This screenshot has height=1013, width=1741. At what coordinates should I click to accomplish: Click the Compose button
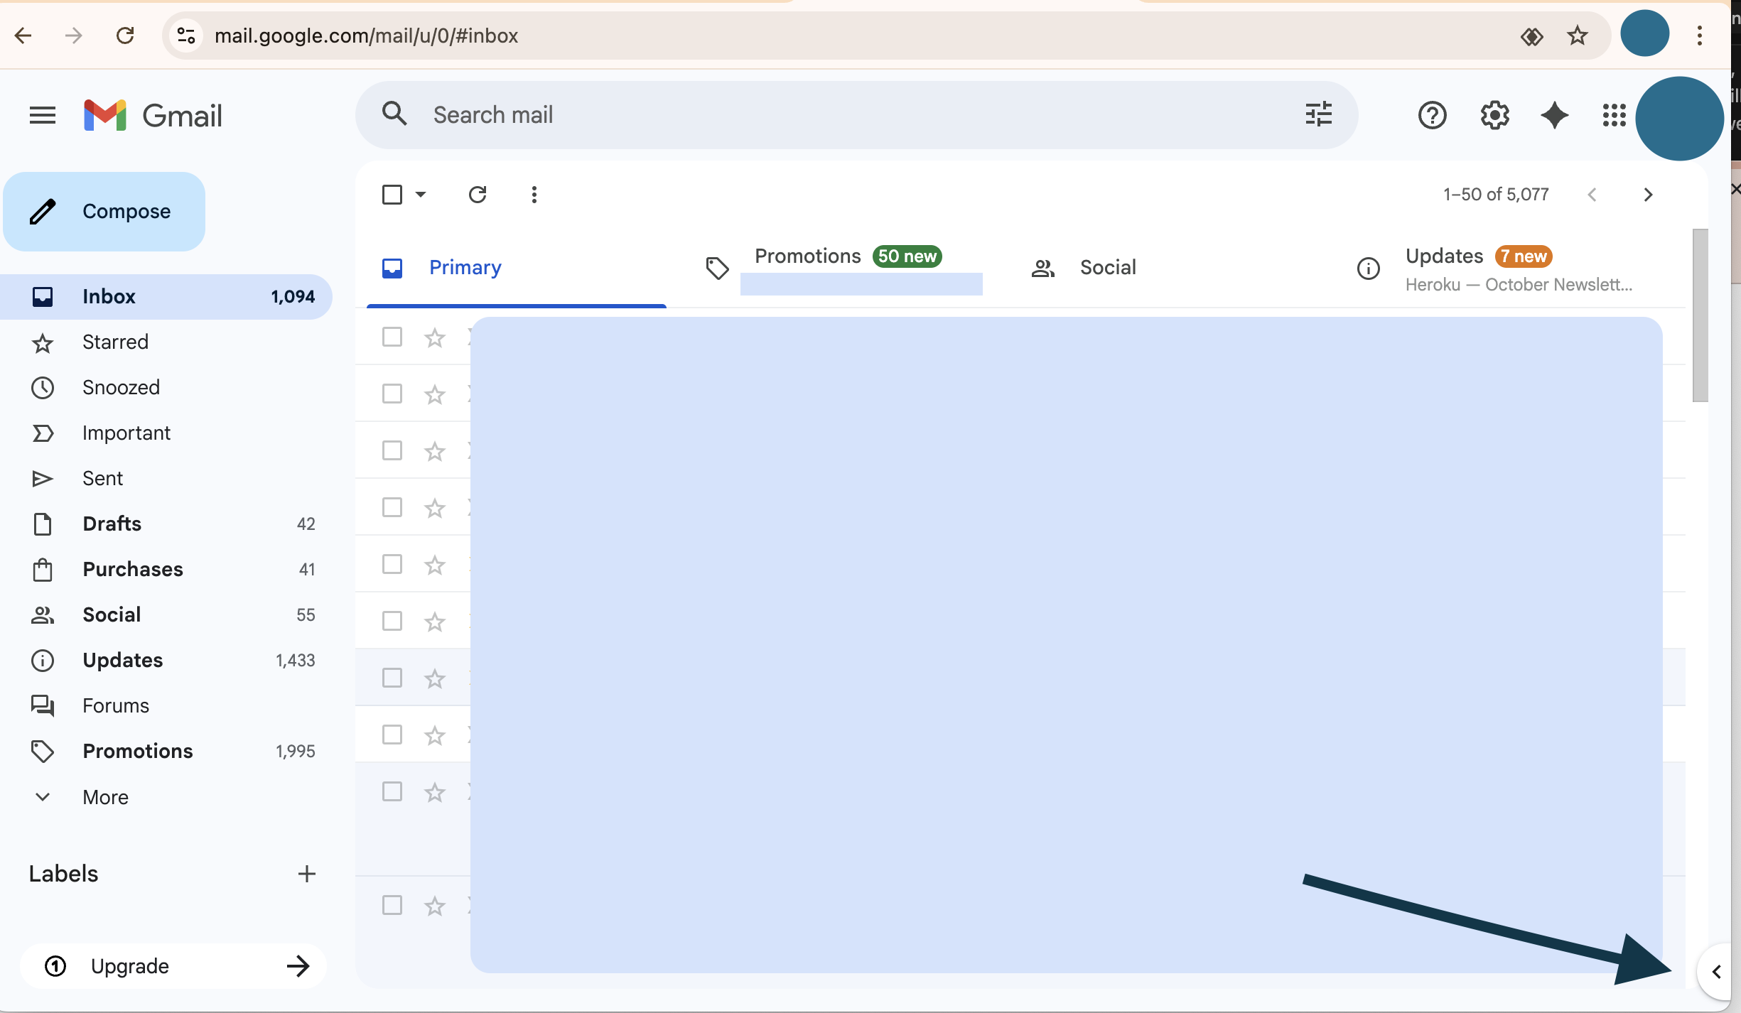(x=104, y=211)
